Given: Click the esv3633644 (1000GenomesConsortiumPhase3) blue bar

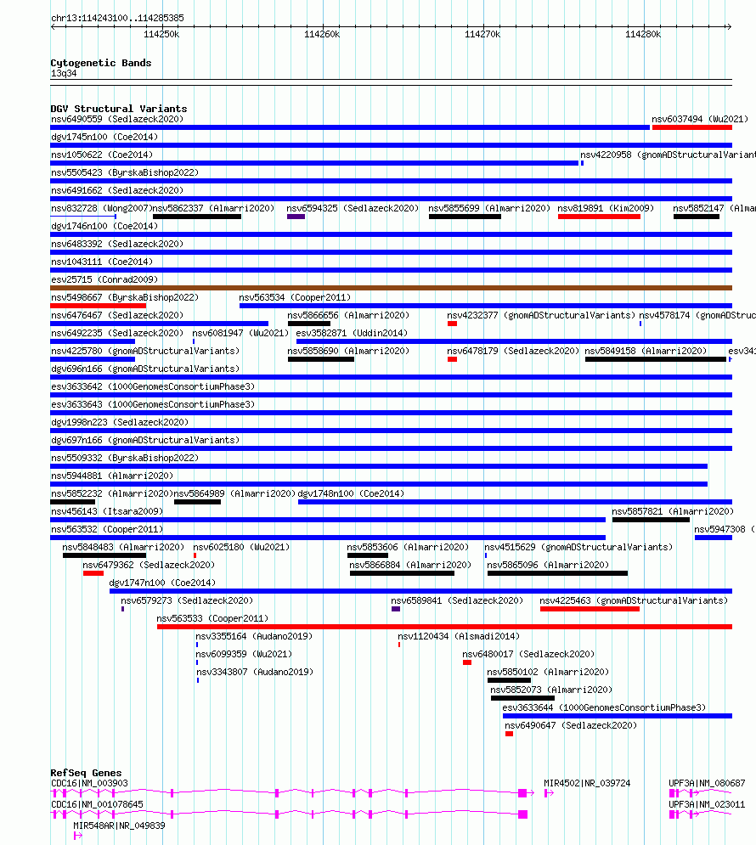Looking at the screenshot, I should [x=618, y=716].
